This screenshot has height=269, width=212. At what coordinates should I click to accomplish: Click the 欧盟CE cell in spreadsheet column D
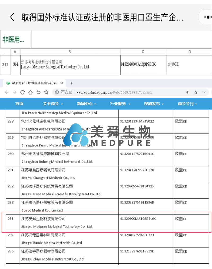pos(189,65)
